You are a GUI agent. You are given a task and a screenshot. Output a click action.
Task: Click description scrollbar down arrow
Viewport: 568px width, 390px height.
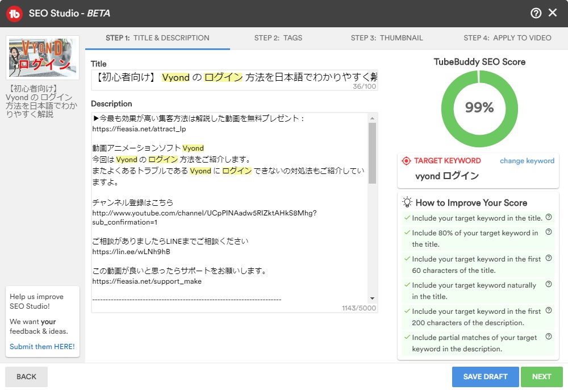point(372,298)
